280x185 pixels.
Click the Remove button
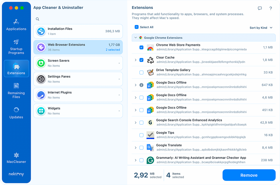point(249,175)
